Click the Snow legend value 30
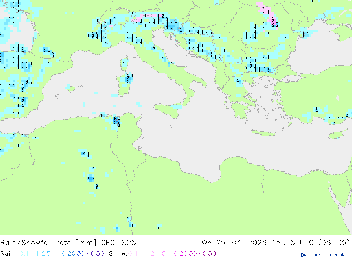The height and width of the screenshot is (258, 352). 193,253
